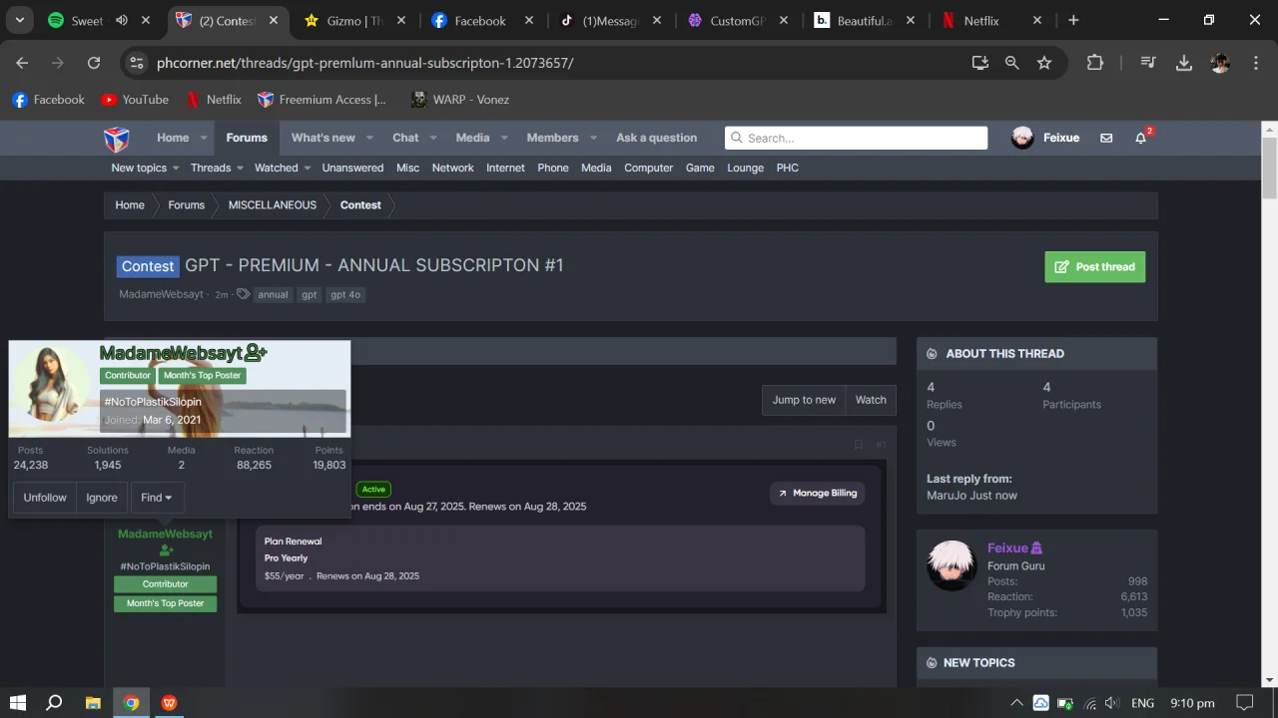Expand the Media dropdown arrow in the top navigation
The image size is (1278, 718).
(504, 138)
